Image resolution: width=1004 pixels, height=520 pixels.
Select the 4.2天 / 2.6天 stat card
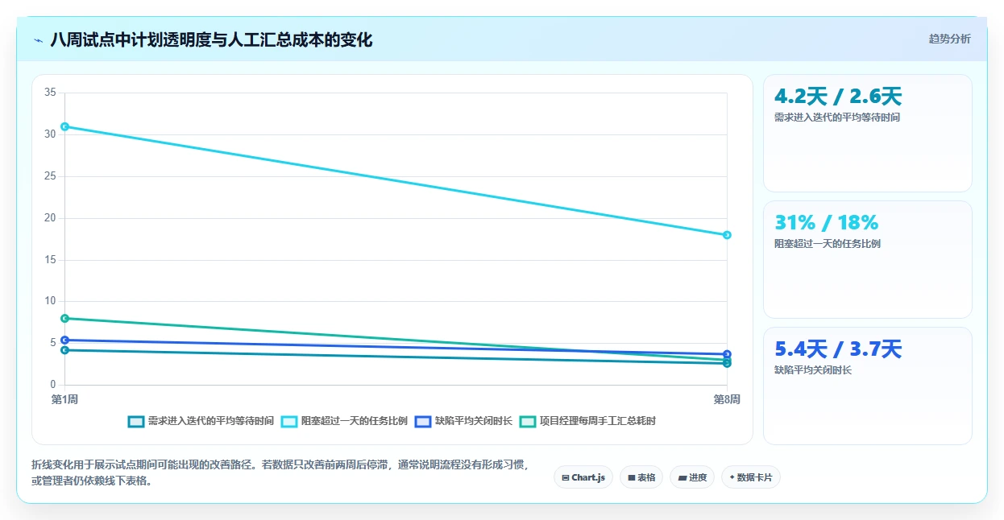point(868,133)
